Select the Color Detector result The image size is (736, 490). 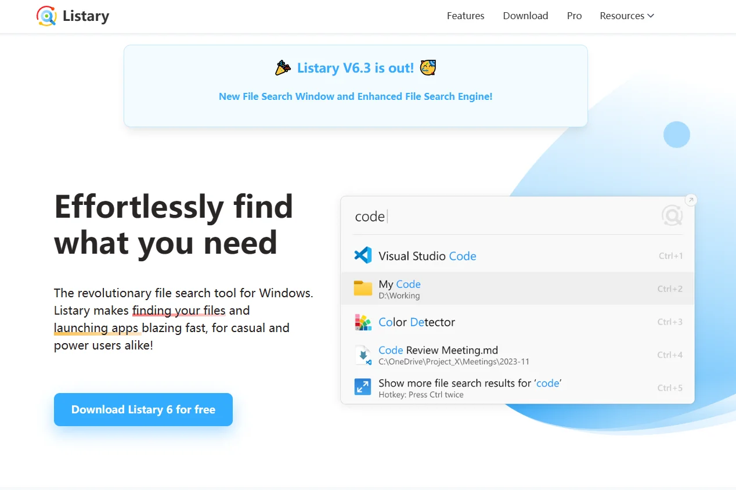tap(518, 322)
